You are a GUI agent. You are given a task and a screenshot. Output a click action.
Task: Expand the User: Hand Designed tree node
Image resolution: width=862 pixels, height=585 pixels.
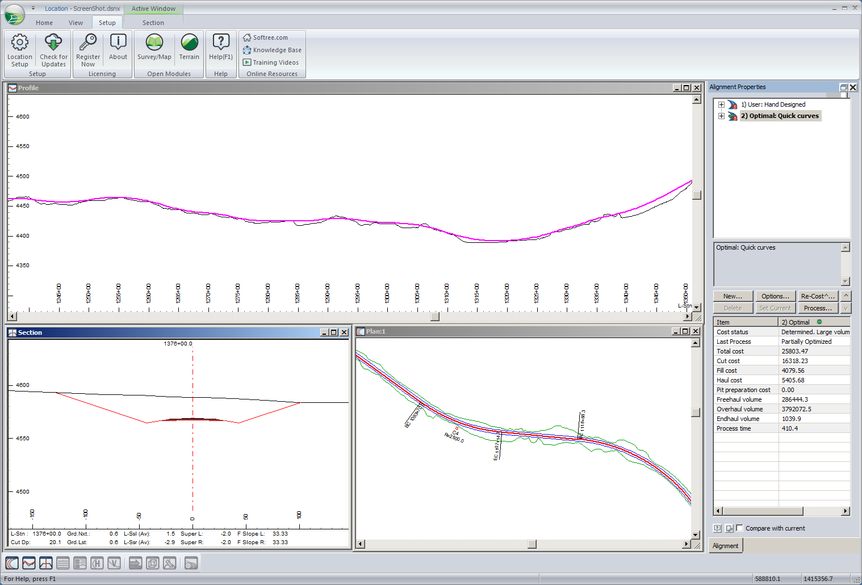pos(721,104)
